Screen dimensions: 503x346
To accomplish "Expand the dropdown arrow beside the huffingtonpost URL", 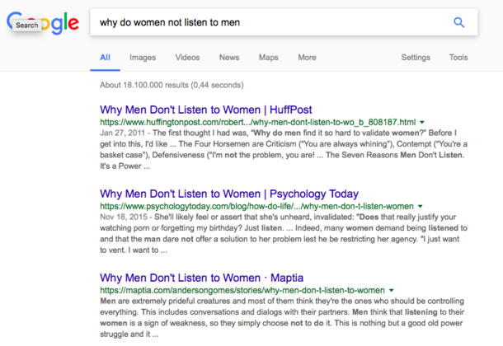I will pyautogui.click(x=422, y=122).
